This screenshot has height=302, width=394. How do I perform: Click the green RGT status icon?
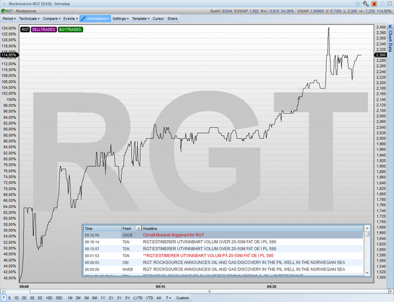coord(3,11)
